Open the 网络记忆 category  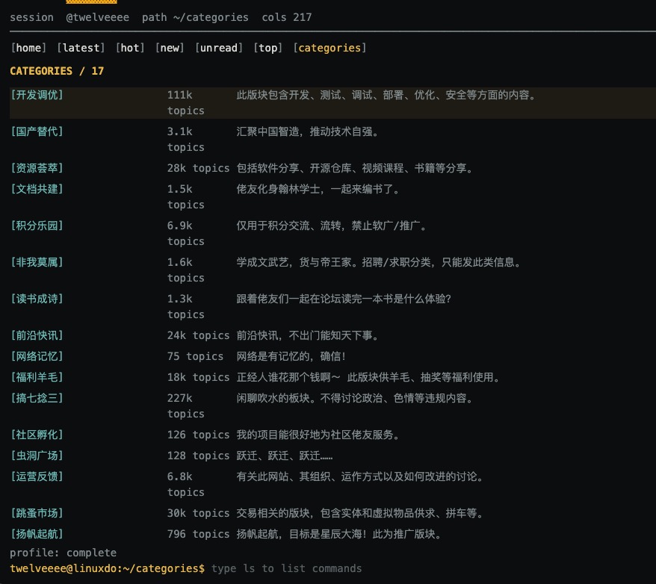(x=37, y=356)
